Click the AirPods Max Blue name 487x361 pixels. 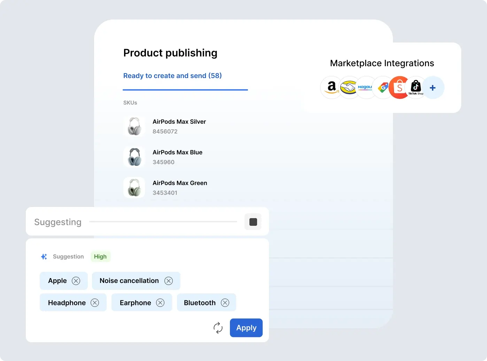point(177,152)
